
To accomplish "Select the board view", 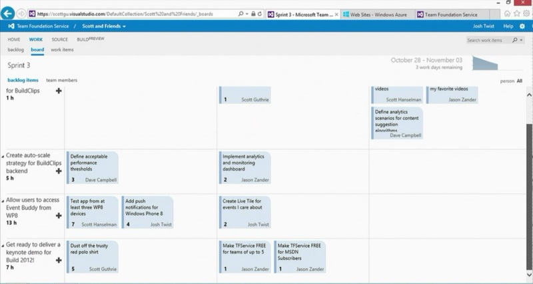I will [37, 49].
